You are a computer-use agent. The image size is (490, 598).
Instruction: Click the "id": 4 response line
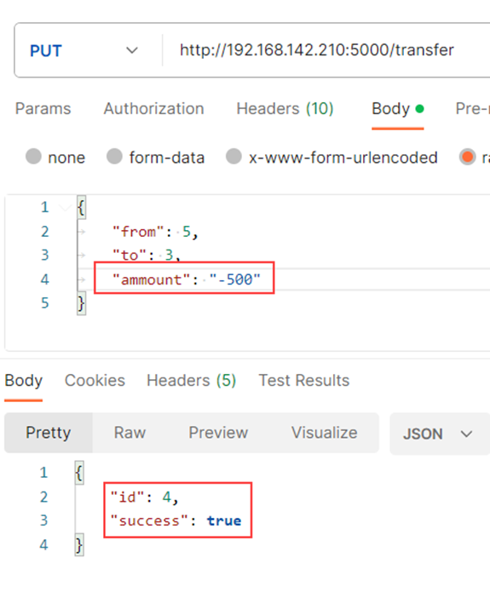tap(144, 497)
